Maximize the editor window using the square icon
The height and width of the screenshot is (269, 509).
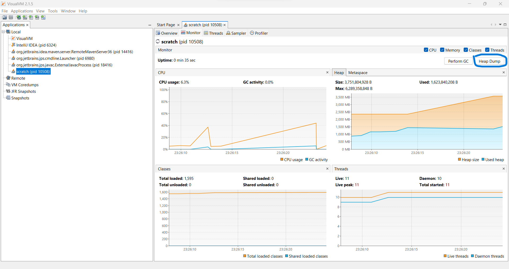[x=505, y=25]
